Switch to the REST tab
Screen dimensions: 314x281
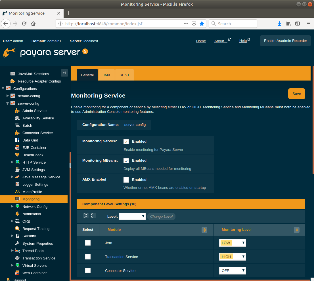tap(124, 75)
